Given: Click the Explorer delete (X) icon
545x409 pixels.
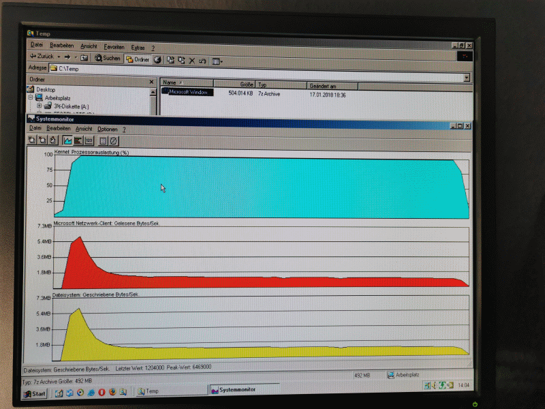Looking at the screenshot, I should [x=192, y=60].
